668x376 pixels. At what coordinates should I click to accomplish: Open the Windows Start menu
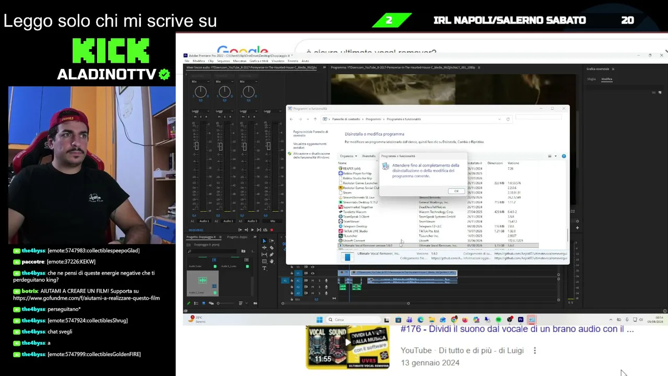(319, 320)
